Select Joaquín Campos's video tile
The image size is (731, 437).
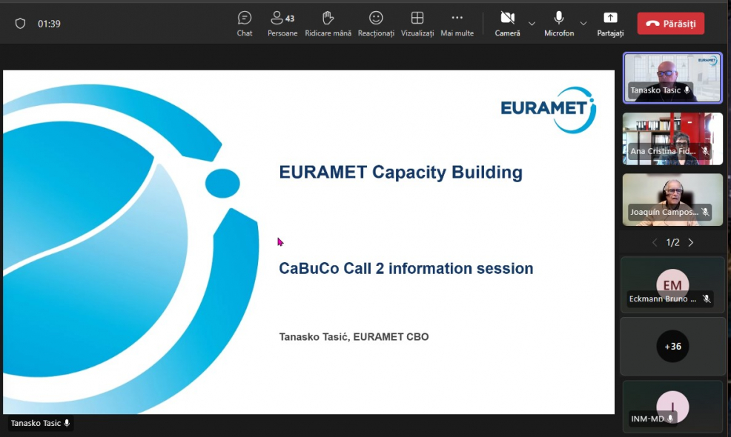tap(672, 200)
